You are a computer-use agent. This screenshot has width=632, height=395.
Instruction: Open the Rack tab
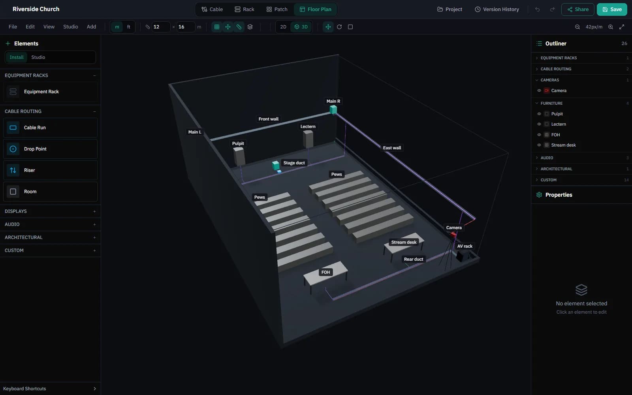click(x=245, y=9)
